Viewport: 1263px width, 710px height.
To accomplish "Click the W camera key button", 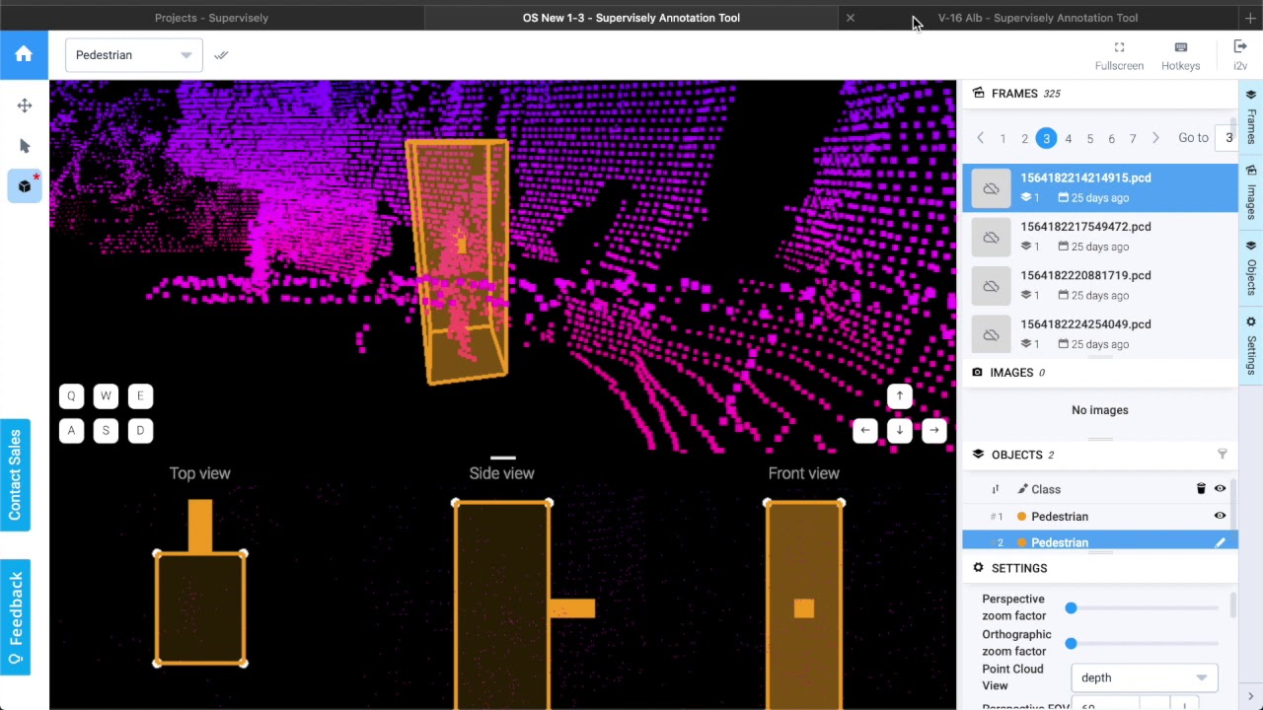I will click(x=106, y=396).
